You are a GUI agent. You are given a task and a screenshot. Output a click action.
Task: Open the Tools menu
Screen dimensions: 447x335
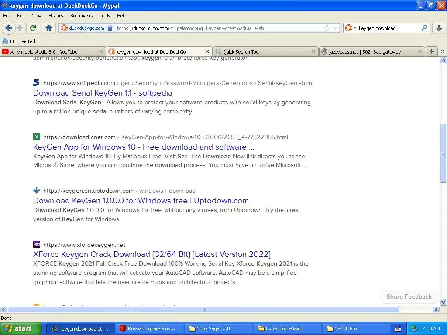105,16
